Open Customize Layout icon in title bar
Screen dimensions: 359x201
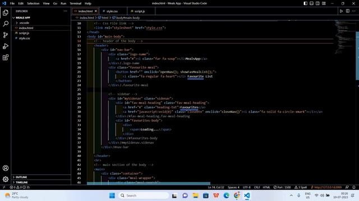[x=324, y=3]
